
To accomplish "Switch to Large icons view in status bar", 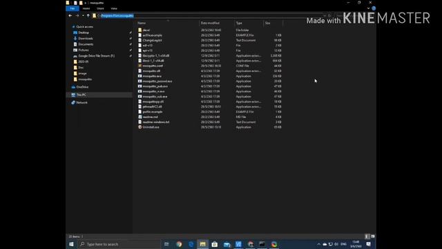I will point(373,237).
